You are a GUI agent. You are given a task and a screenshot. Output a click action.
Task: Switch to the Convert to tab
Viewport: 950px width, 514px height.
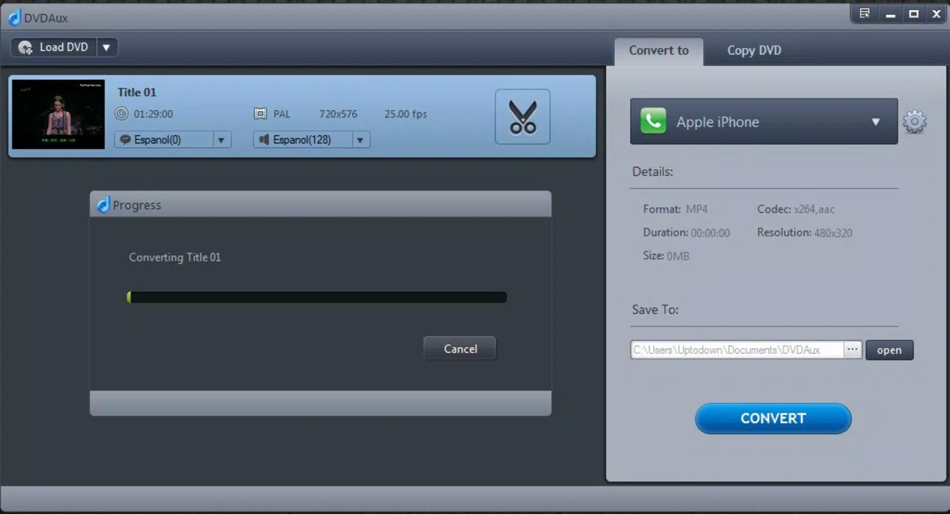pos(659,51)
